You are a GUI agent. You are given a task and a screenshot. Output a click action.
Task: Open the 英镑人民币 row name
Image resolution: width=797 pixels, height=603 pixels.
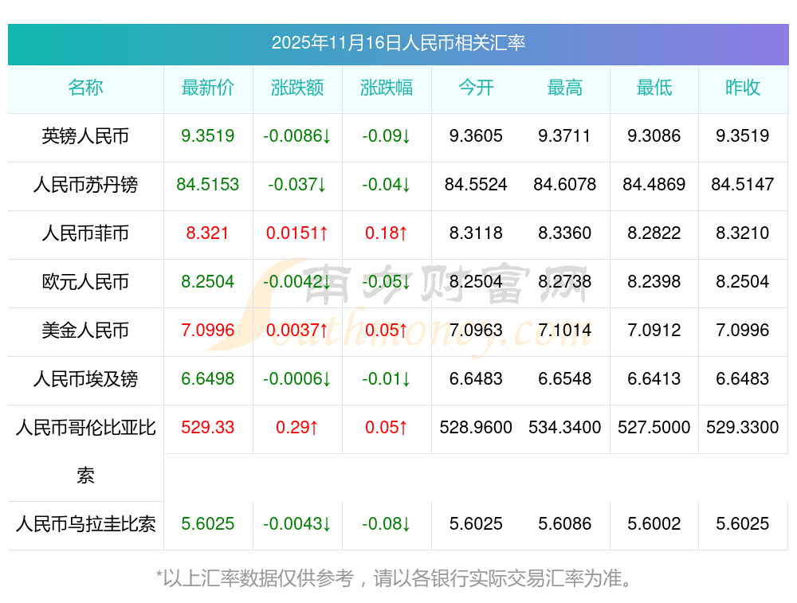point(85,136)
